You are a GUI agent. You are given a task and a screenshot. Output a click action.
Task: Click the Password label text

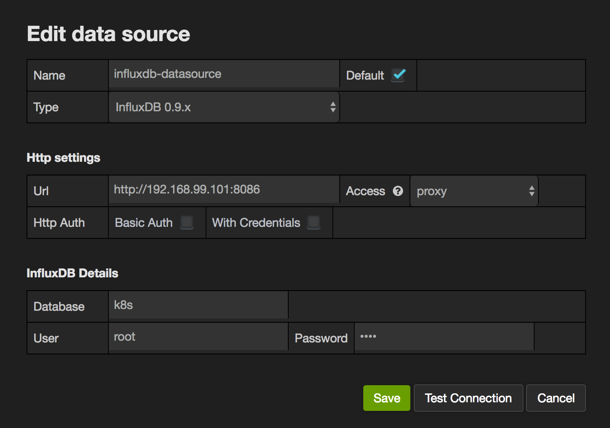click(x=321, y=338)
